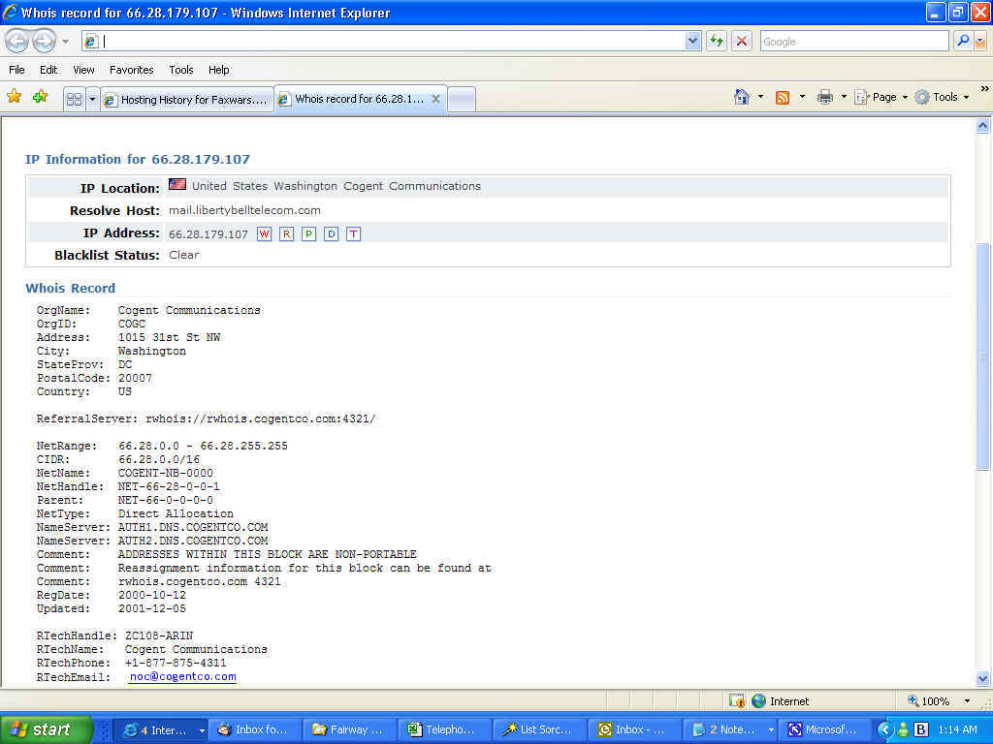The width and height of the screenshot is (993, 744).
Task: Click the purple T traceroute icon
Action: pos(353,234)
